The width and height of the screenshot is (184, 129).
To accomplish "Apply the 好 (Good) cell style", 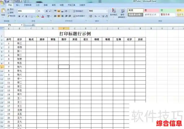I will [168, 10].
